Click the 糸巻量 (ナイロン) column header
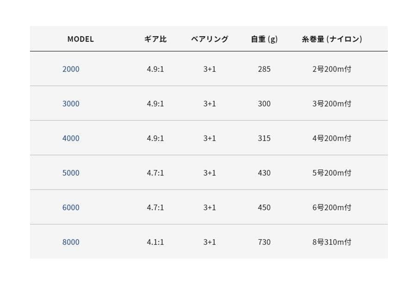The image size is (416, 285). tap(331, 39)
